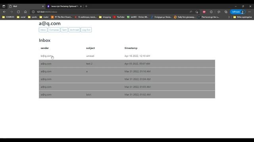Open the red ad blocker extension icon
Image resolution: width=254 pixels, height=142 pixels.
(x=204, y=12)
